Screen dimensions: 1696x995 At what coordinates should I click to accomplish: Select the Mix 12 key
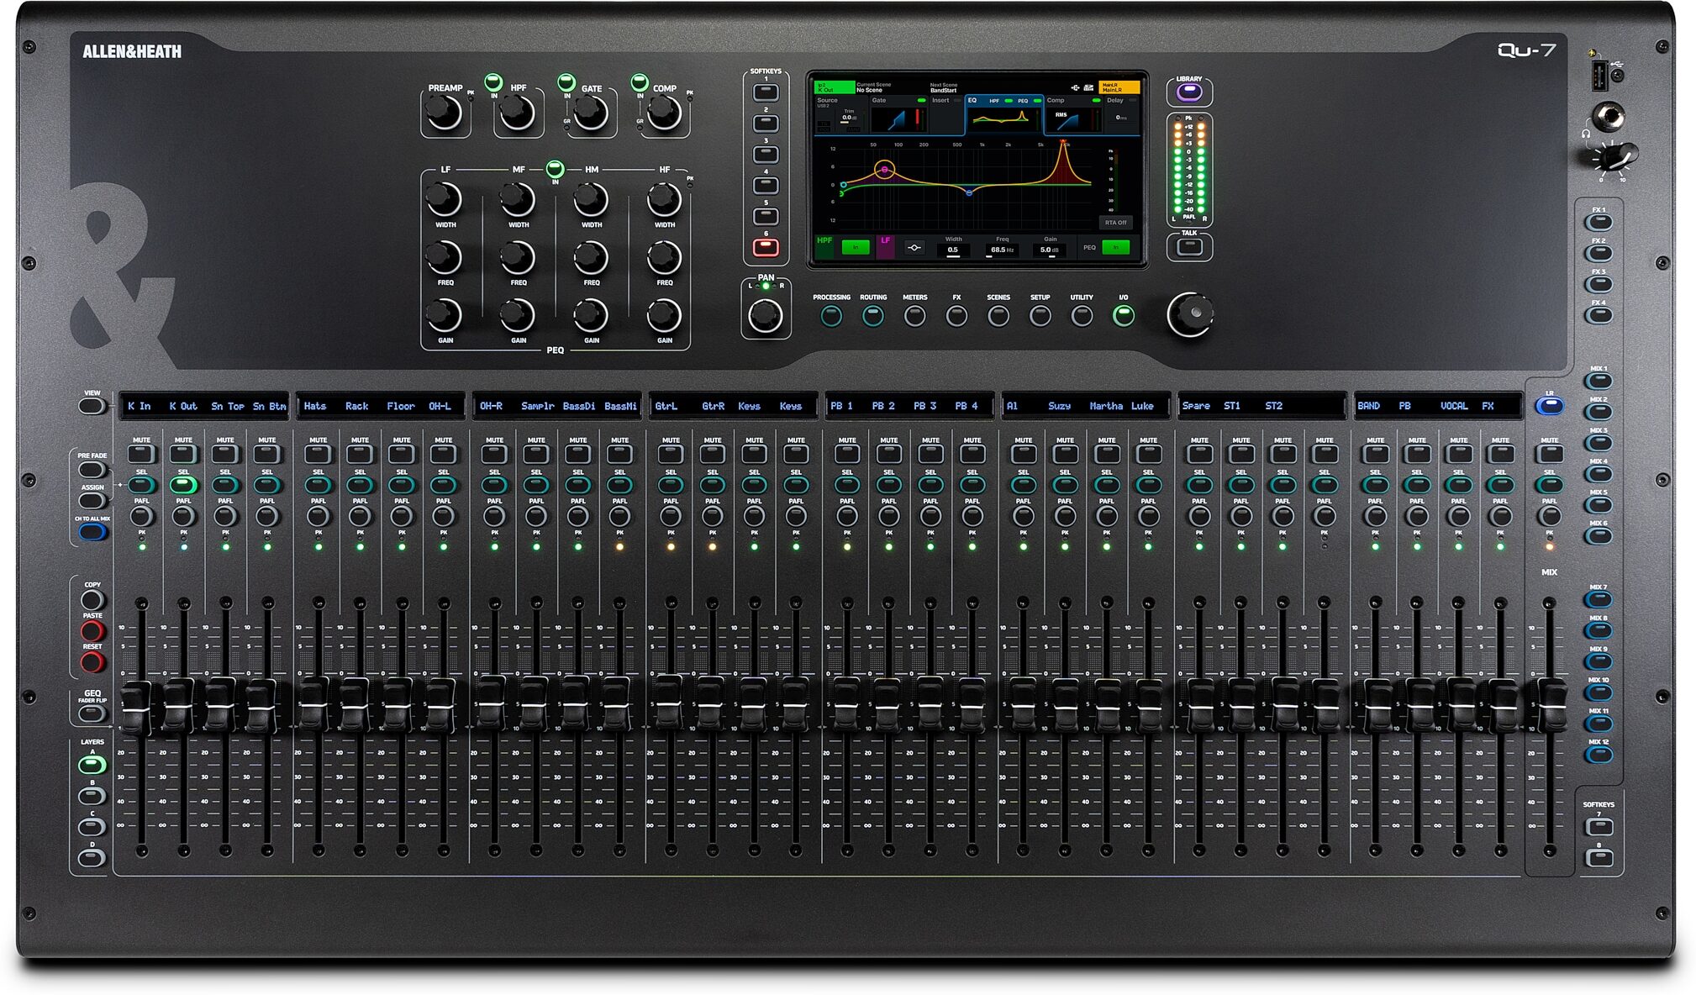pyautogui.click(x=1599, y=755)
